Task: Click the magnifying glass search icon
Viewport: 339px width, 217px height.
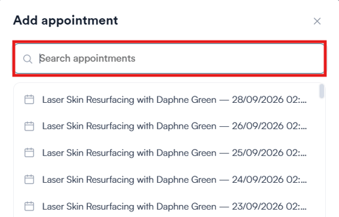Action: point(28,59)
